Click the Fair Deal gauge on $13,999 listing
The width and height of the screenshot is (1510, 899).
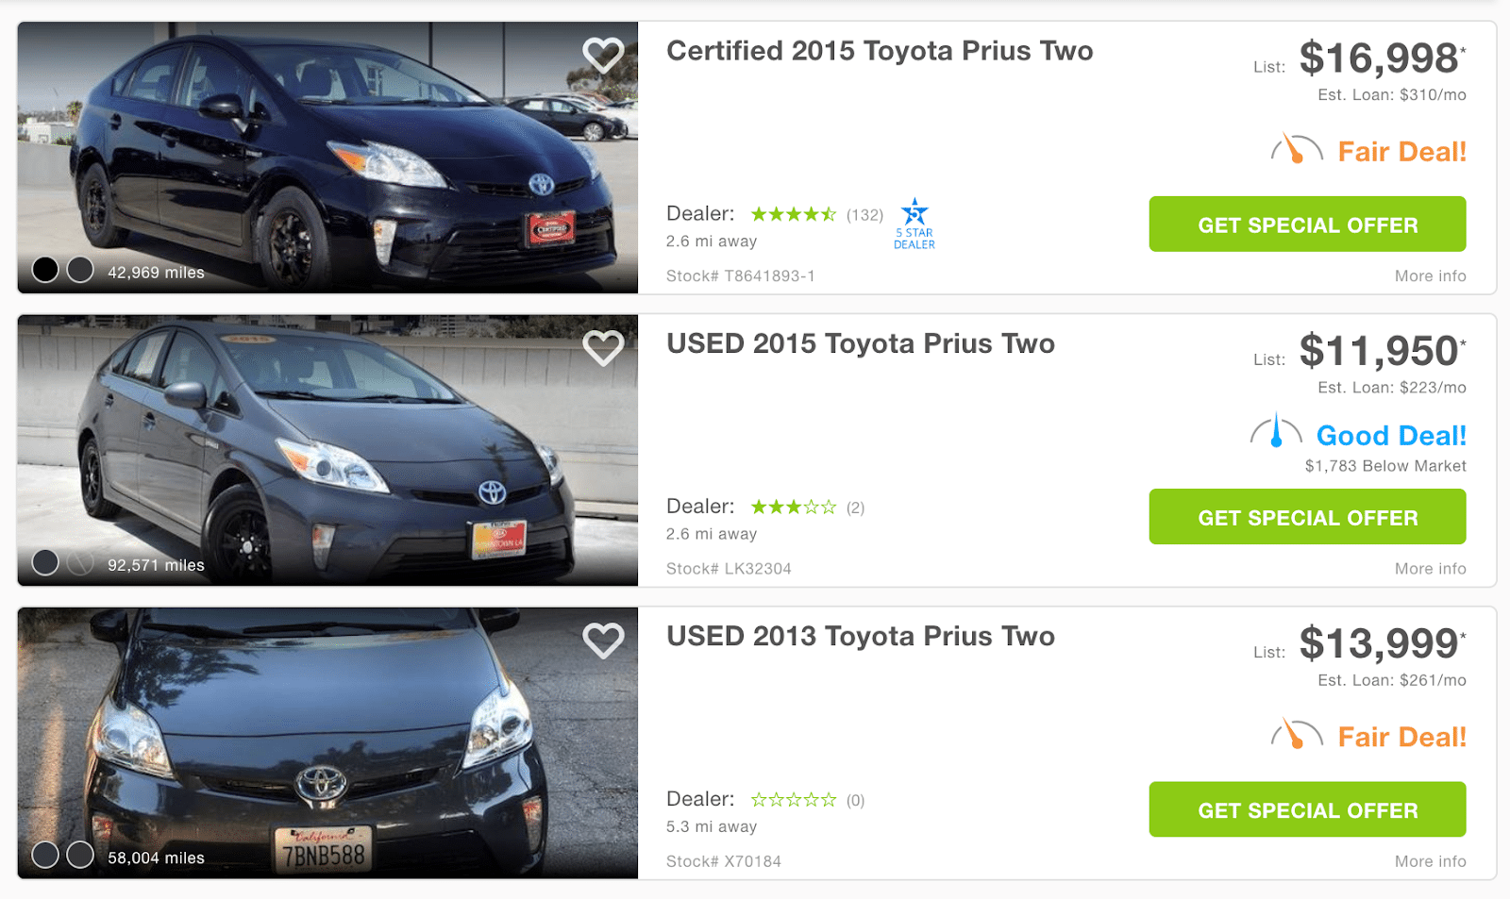tap(1296, 736)
